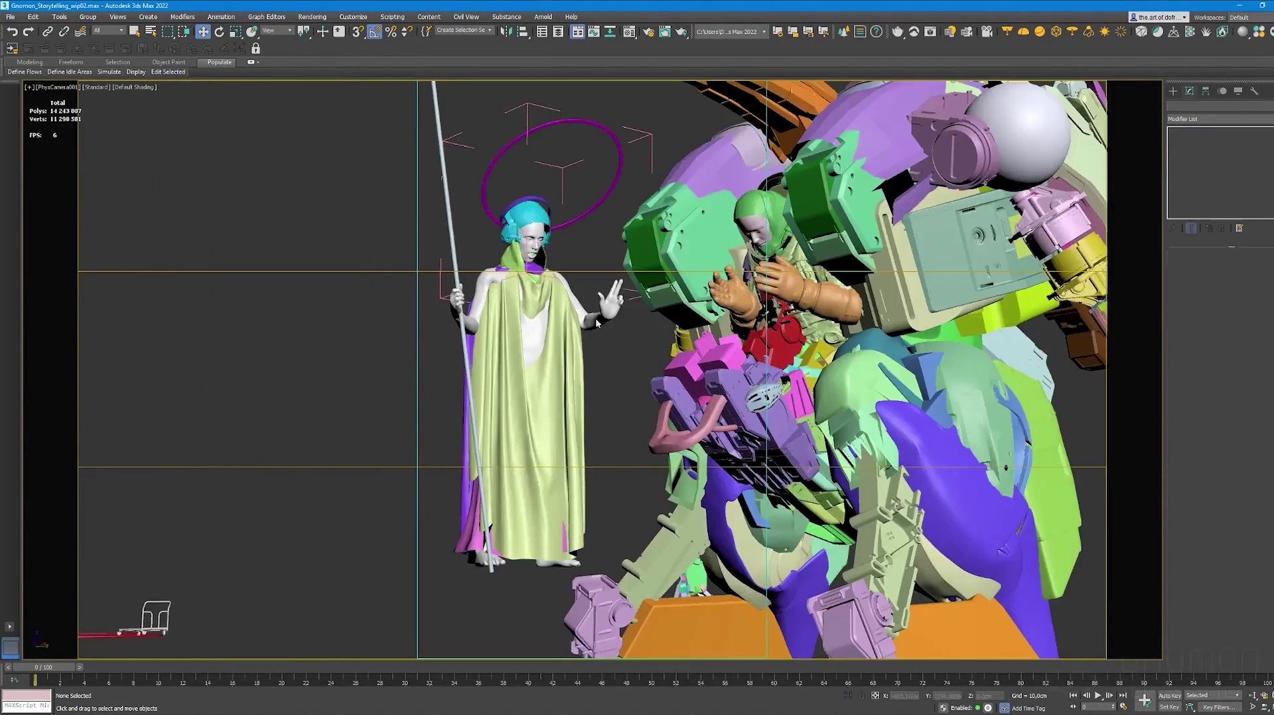Open the help question mark icon
This screenshot has height=715, width=1274.
click(x=876, y=31)
